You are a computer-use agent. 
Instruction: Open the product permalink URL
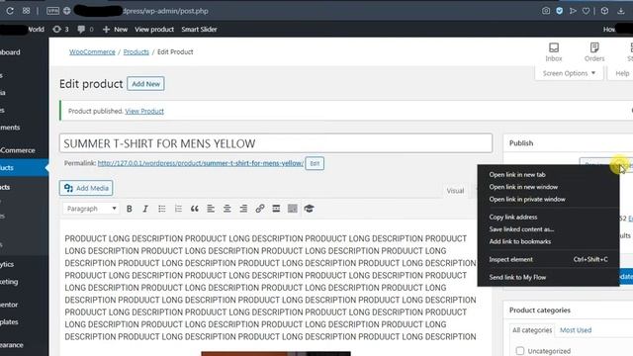(x=200, y=163)
